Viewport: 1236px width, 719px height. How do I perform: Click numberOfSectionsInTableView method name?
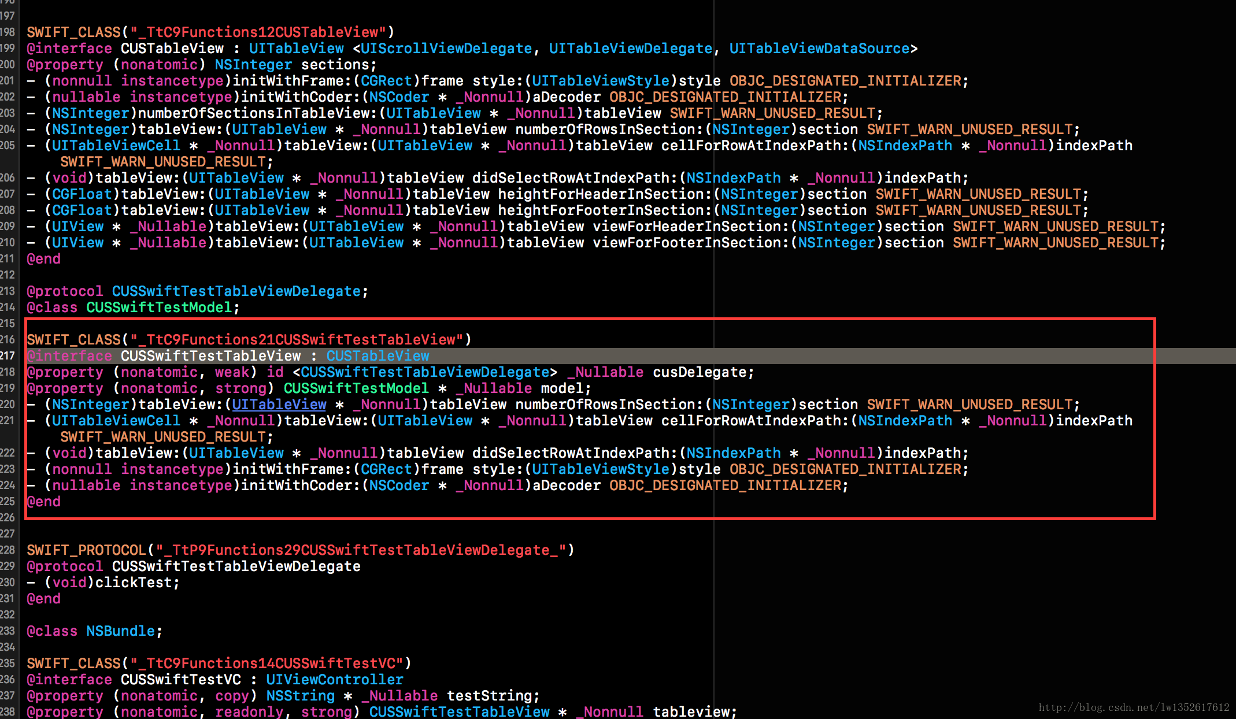(253, 113)
